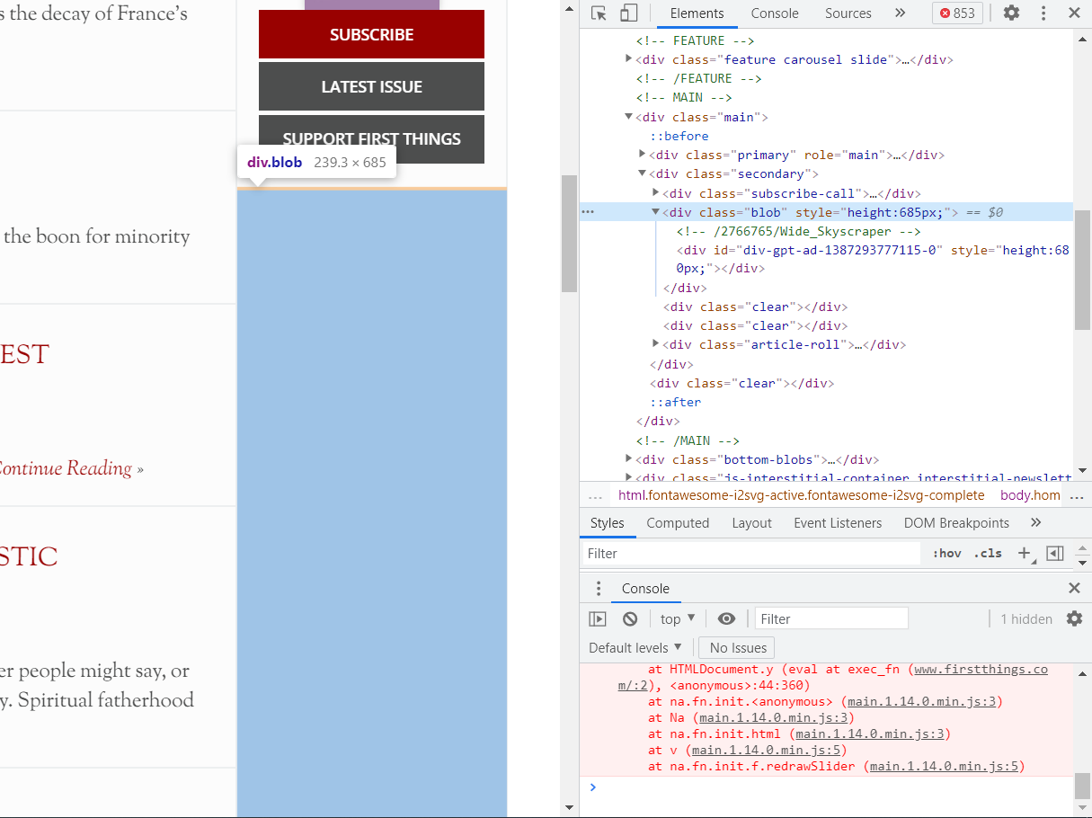
Task: Click the No Issues button
Action: 736,647
